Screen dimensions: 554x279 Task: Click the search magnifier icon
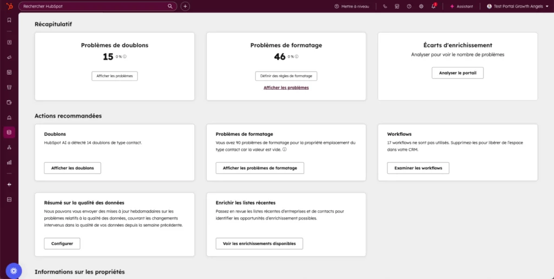click(x=170, y=6)
